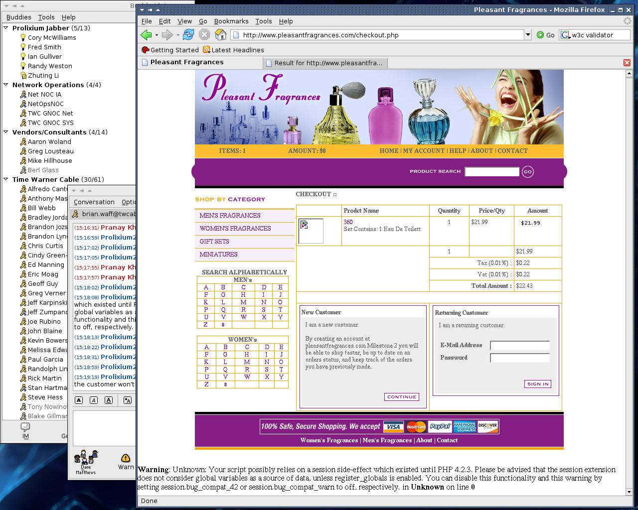Go back with Firefox green back arrow

[146, 35]
